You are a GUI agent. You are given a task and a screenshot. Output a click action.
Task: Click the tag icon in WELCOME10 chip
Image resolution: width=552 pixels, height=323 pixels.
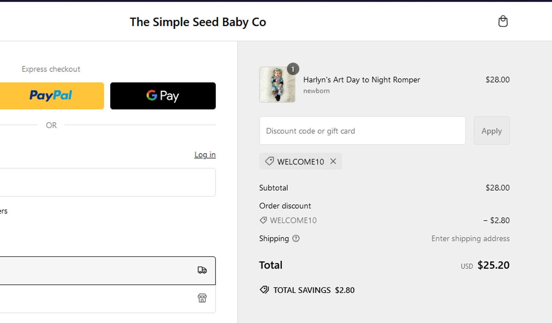pos(269,161)
